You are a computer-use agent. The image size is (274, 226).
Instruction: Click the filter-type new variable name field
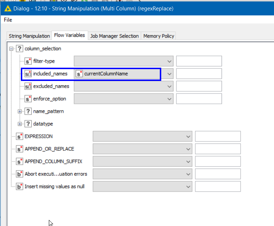click(x=199, y=61)
